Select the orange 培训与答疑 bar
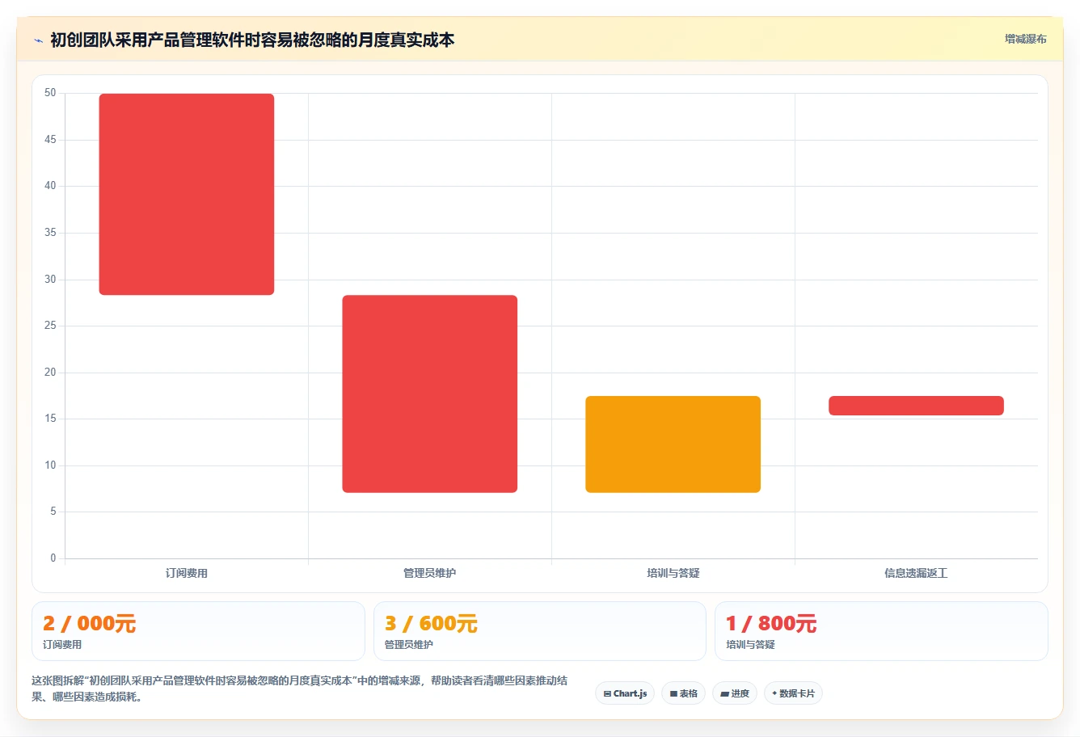Image resolution: width=1080 pixels, height=737 pixels. (673, 444)
